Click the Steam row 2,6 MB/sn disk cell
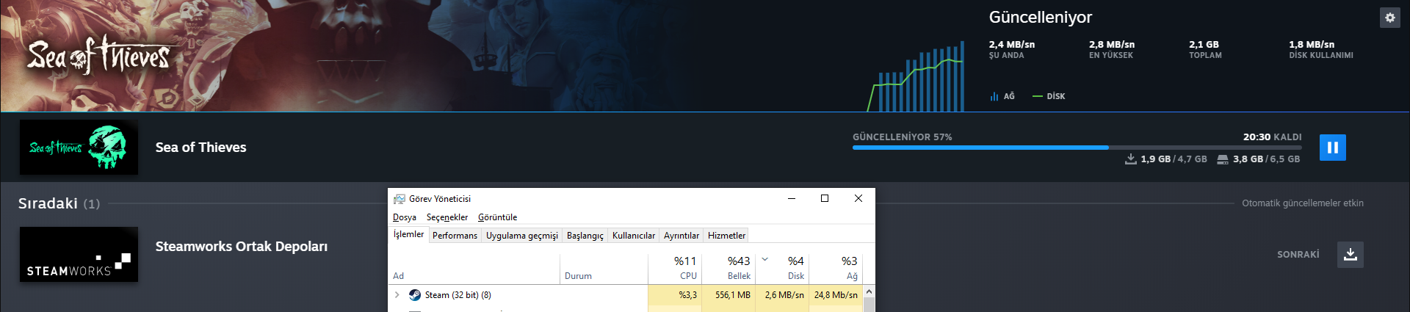This screenshot has height=312, width=1410. pos(782,295)
